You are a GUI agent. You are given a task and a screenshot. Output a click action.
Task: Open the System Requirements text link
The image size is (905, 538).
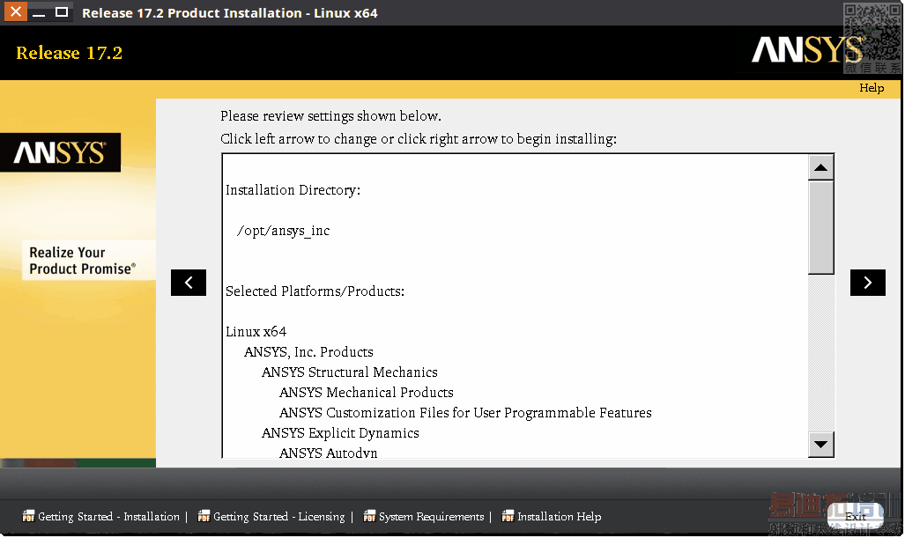[x=431, y=517]
